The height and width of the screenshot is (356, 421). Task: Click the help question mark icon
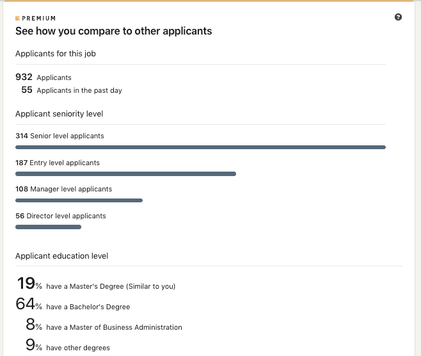click(399, 17)
